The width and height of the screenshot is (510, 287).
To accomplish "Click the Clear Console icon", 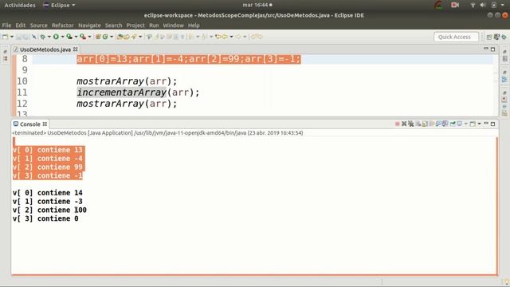I will pos(418,124).
